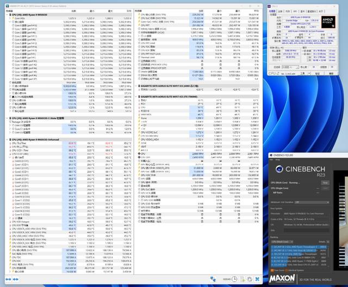Click the circle icon beside Infinity Fabric (FCLK)
The height and width of the screenshot is (287, 348).
pos(139,29)
